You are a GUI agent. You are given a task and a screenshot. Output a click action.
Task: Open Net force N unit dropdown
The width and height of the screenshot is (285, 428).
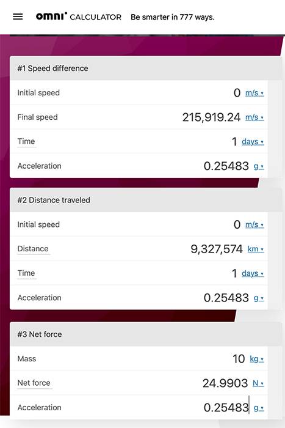pyautogui.click(x=258, y=383)
